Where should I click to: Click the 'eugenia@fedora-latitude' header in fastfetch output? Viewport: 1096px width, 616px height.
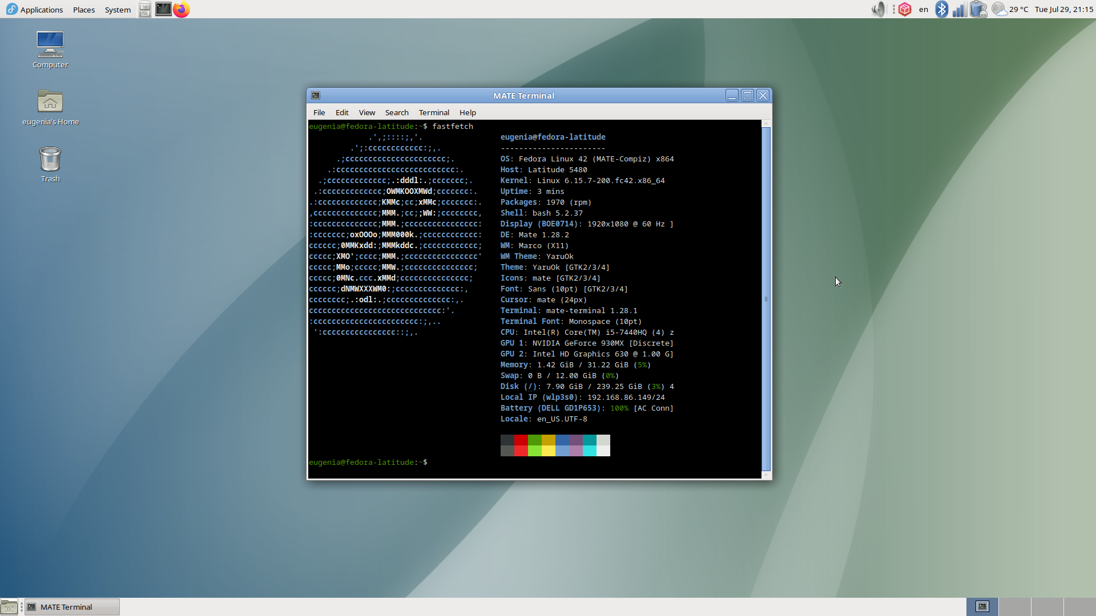[x=553, y=137]
